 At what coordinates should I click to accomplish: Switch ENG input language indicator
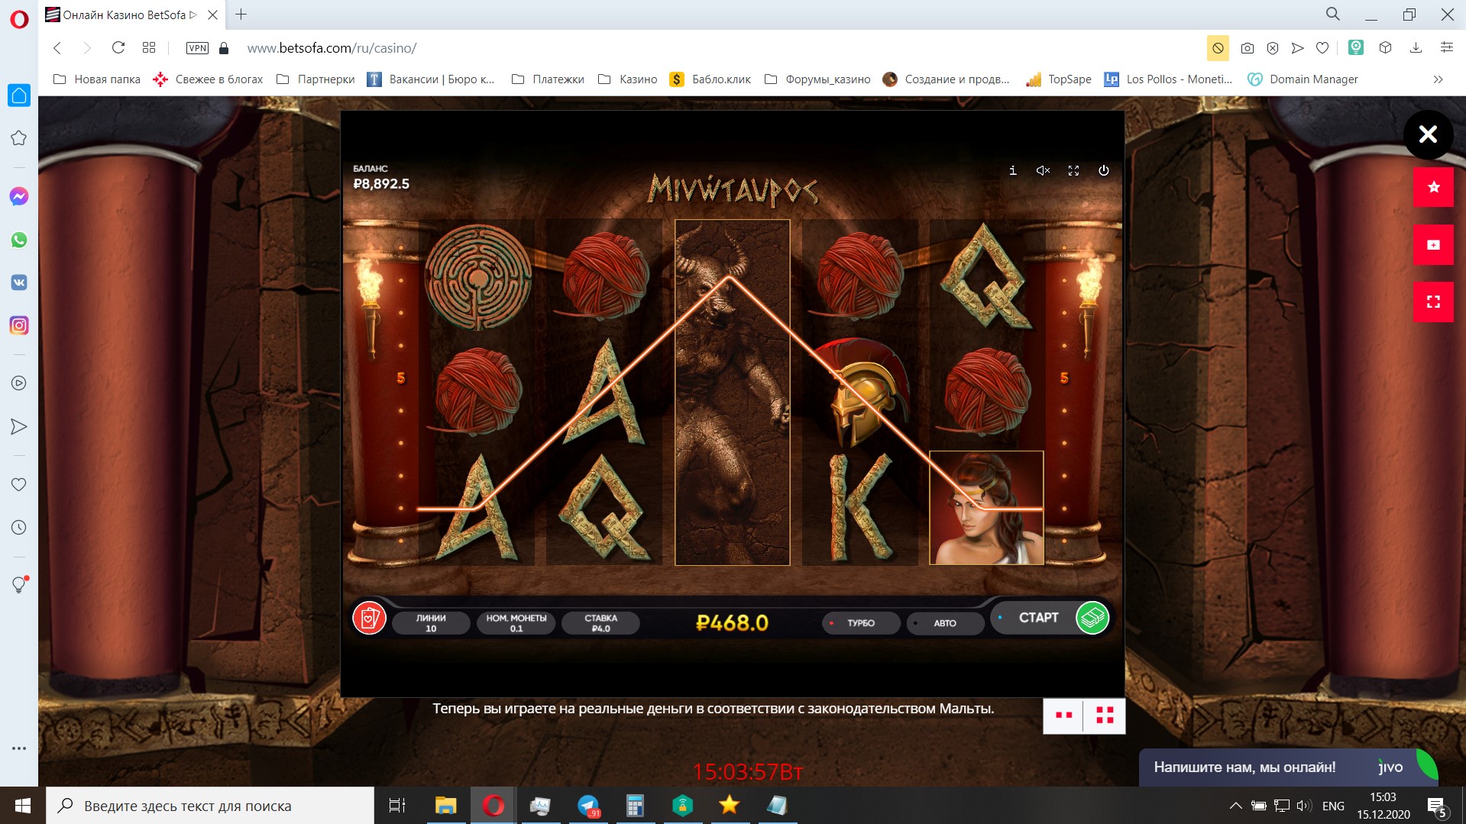click(x=1333, y=806)
